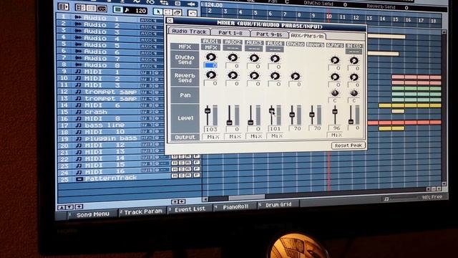Click AUX3 Reverb Send knob

click(254, 76)
